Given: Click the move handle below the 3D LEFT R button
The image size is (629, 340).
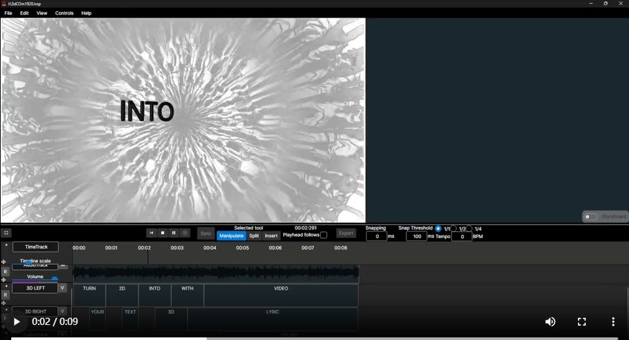Looking at the screenshot, I should 4,303.
